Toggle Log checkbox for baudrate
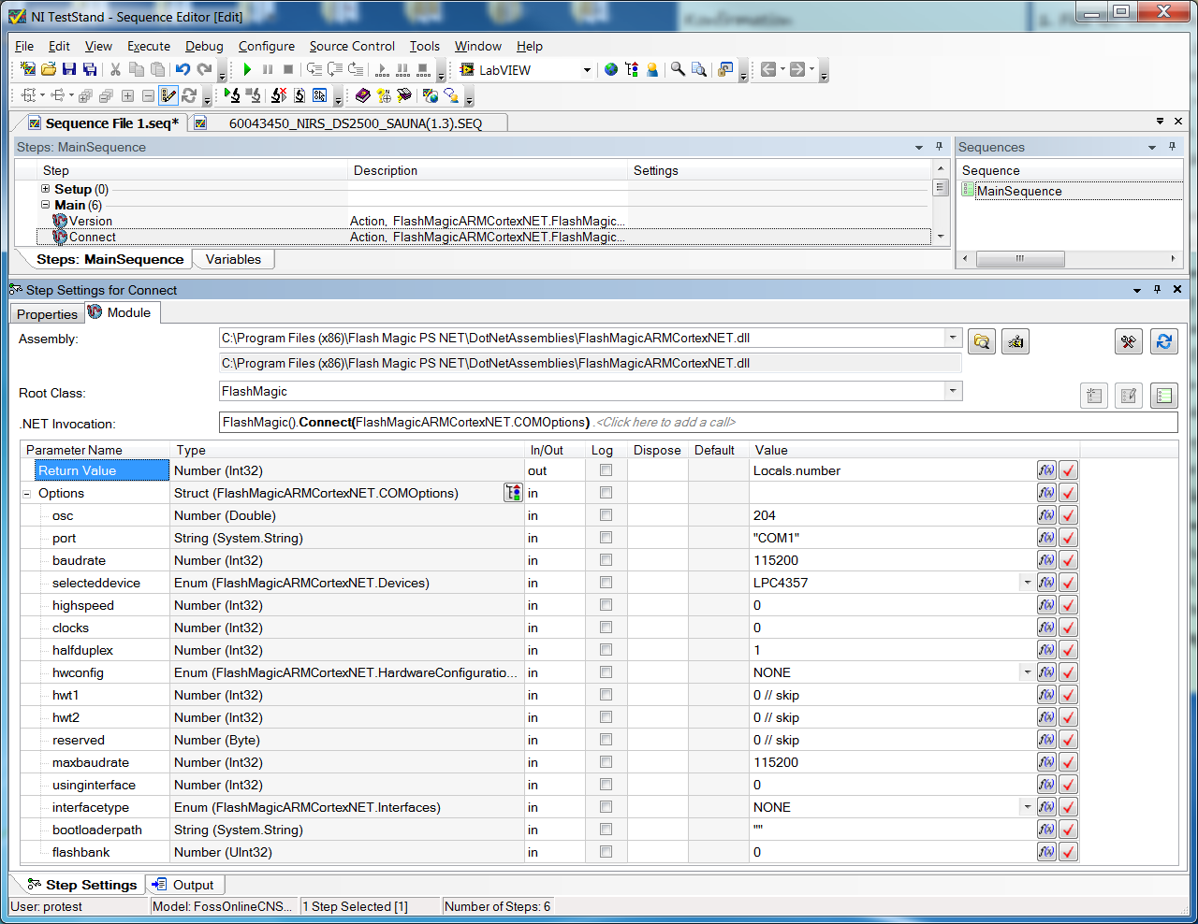Viewport: 1198px width, 924px height. (x=606, y=560)
